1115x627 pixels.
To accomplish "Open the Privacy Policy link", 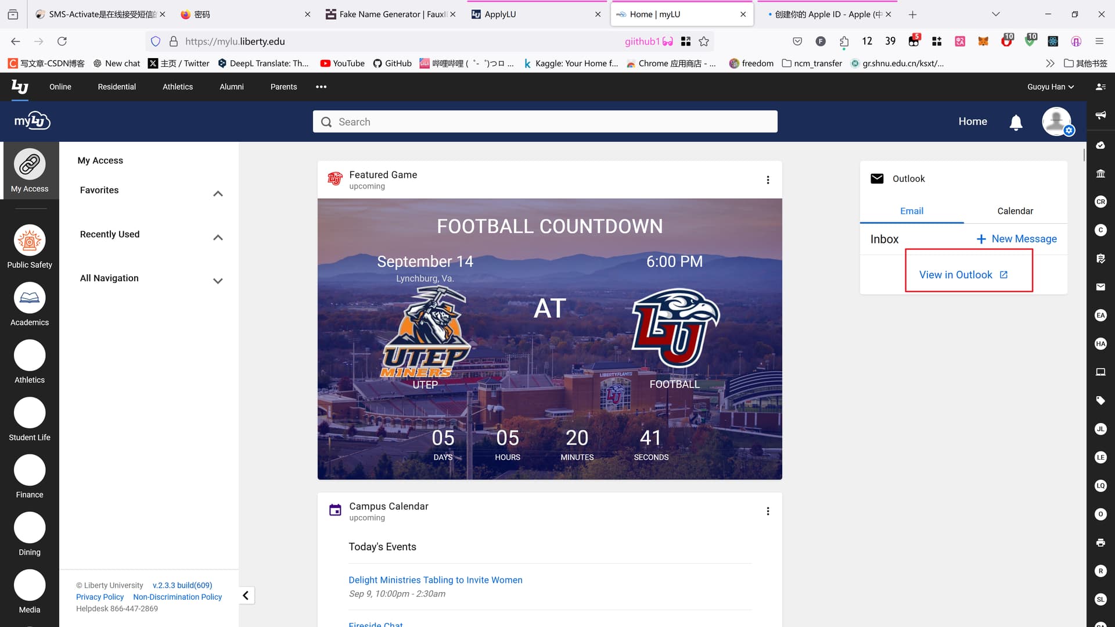I will [100, 597].
